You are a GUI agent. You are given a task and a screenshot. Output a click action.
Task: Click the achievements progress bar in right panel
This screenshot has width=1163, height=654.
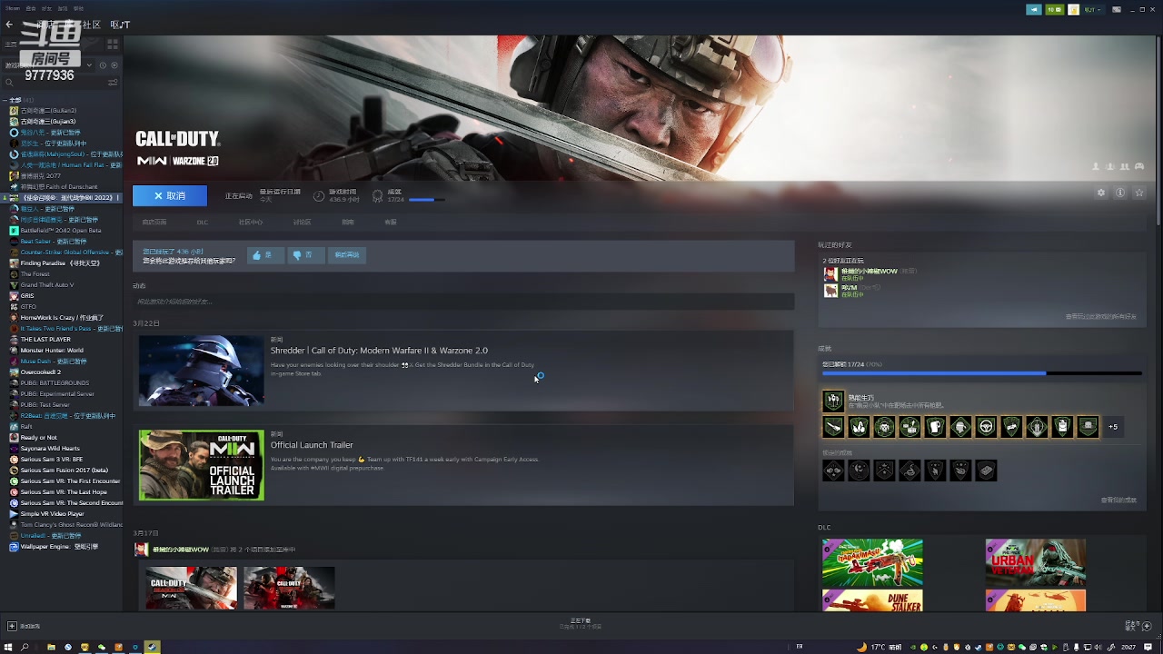(981, 373)
